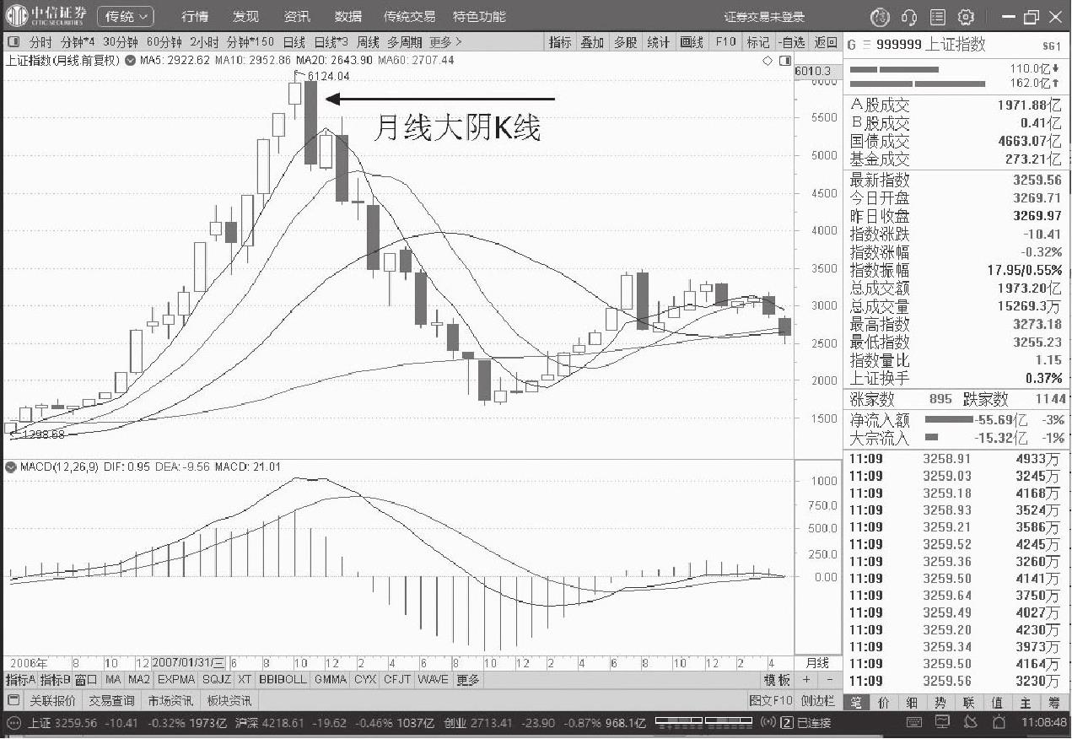Image resolution: width=1072 pixels, height=739 pixels.
Task: Click the 画线 draw line button
Action: [692, 42]
